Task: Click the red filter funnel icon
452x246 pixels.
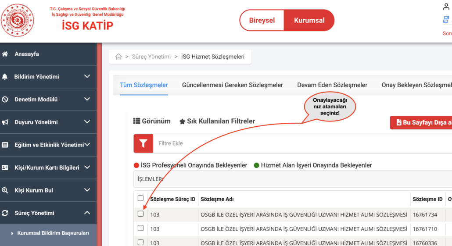Action: click(x=143, y=143)
